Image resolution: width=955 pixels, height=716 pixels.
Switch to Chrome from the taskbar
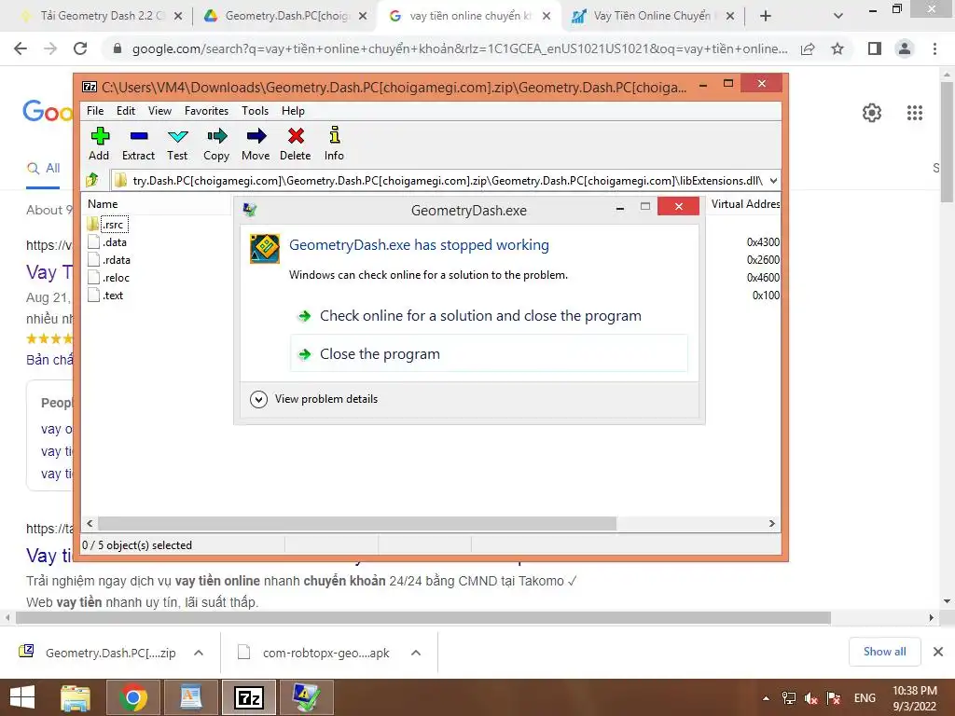132,697
